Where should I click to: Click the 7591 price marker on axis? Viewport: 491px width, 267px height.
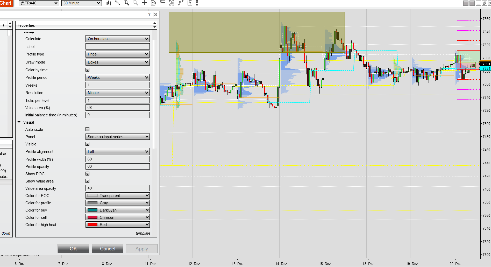point(485,64)
